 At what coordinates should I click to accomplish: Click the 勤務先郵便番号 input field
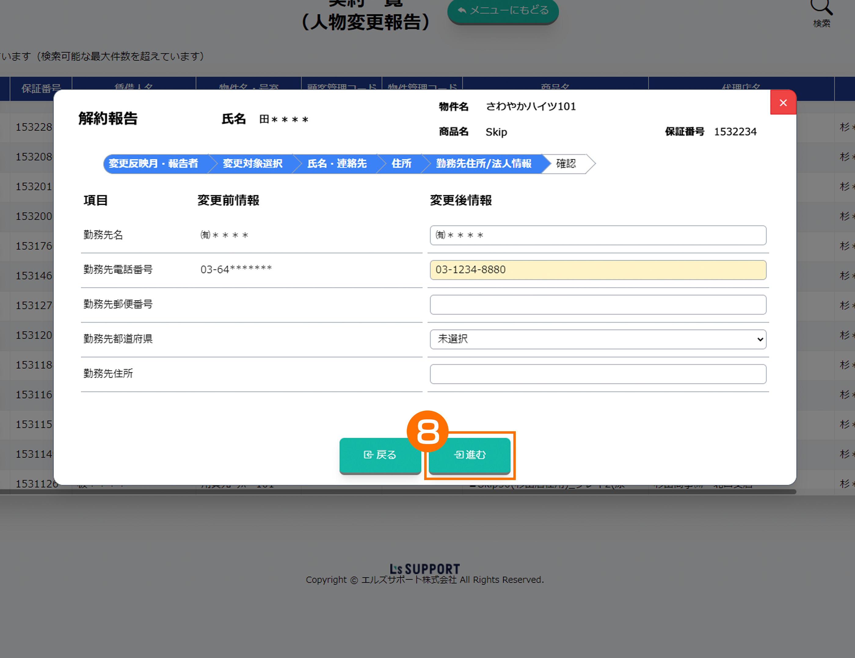(598, 305)
